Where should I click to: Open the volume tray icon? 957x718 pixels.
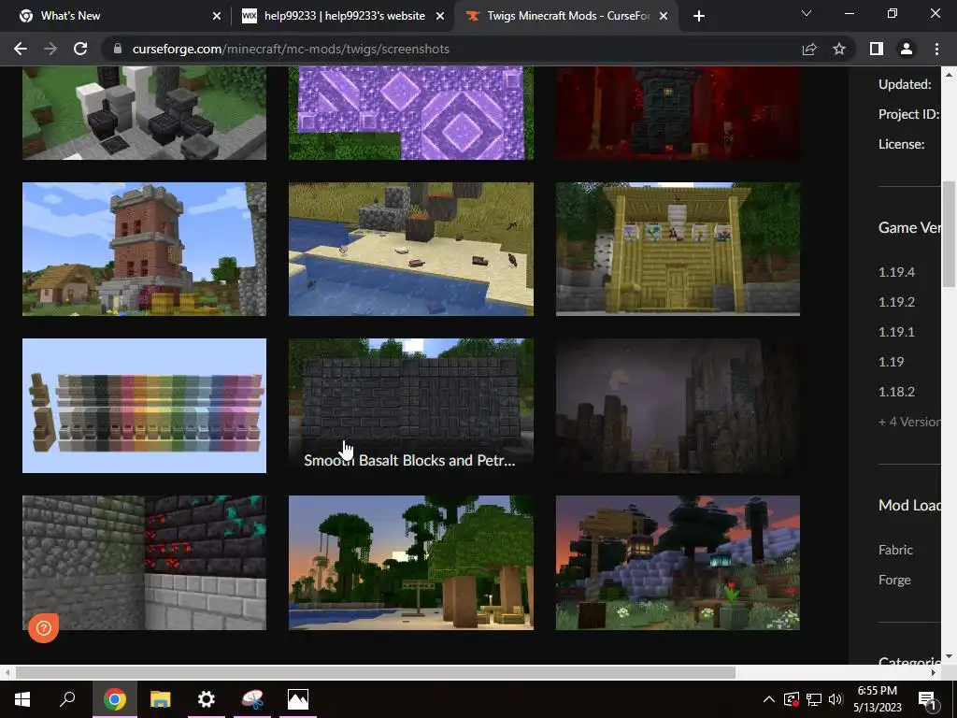(x=836, y=699)
